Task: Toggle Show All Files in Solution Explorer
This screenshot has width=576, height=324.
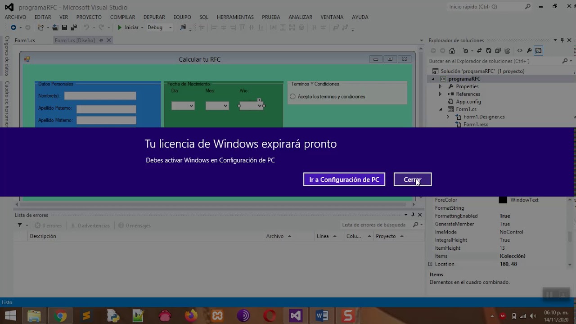Action: 508,51
